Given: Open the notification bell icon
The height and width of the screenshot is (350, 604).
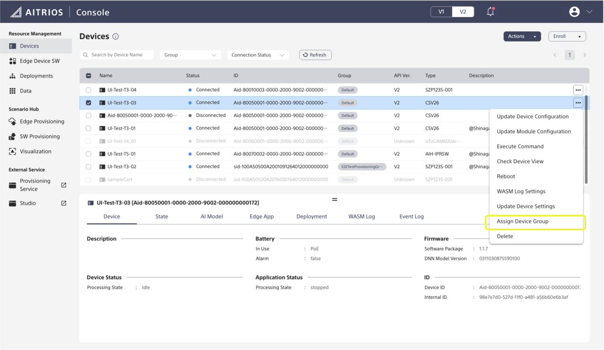Looking at the screenshot, I should click(490, 12).
